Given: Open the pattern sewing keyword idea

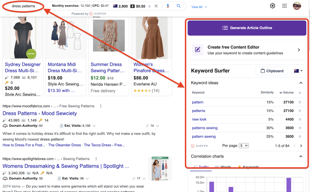Looking at the screenshot, I should pyautogui.click(x=204, y=137).
